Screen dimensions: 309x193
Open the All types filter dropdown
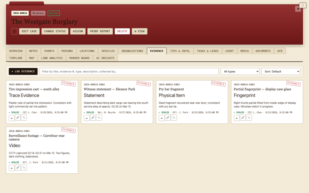click(x=240, y=72)
